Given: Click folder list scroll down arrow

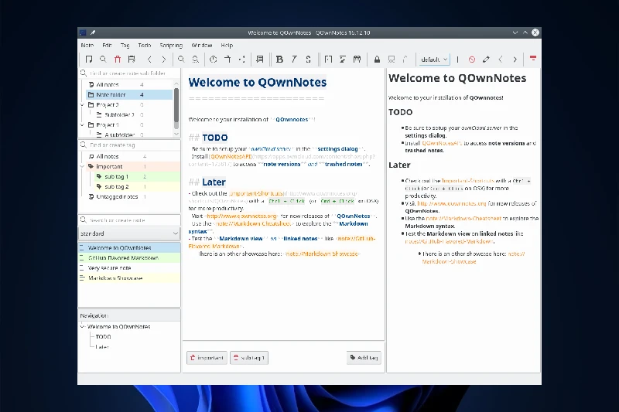Looking at the screenshot, I should point(176,134).
